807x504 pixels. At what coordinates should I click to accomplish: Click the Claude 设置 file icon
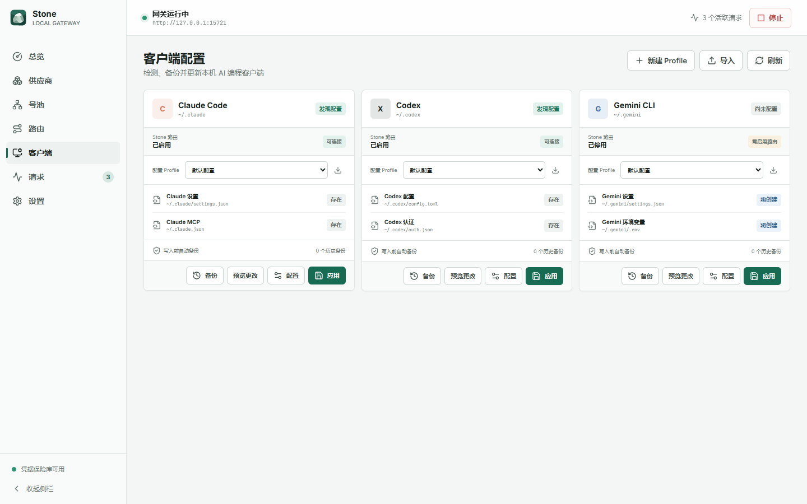[x=157, y=200]
